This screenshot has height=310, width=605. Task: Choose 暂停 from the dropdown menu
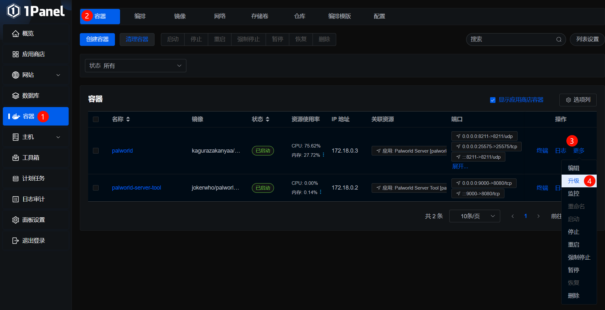coord(579,270)
